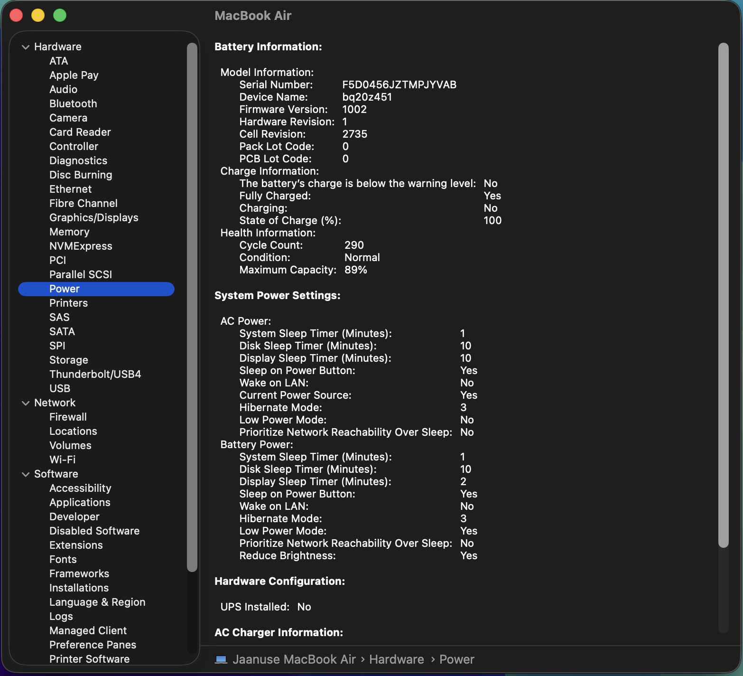
Task: Click the Cycle Count value 290
Action: [354, 245]
